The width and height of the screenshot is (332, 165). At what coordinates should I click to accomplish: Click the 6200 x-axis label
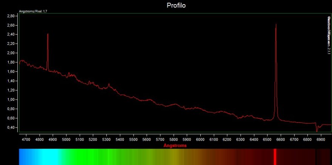pos(227,139)
